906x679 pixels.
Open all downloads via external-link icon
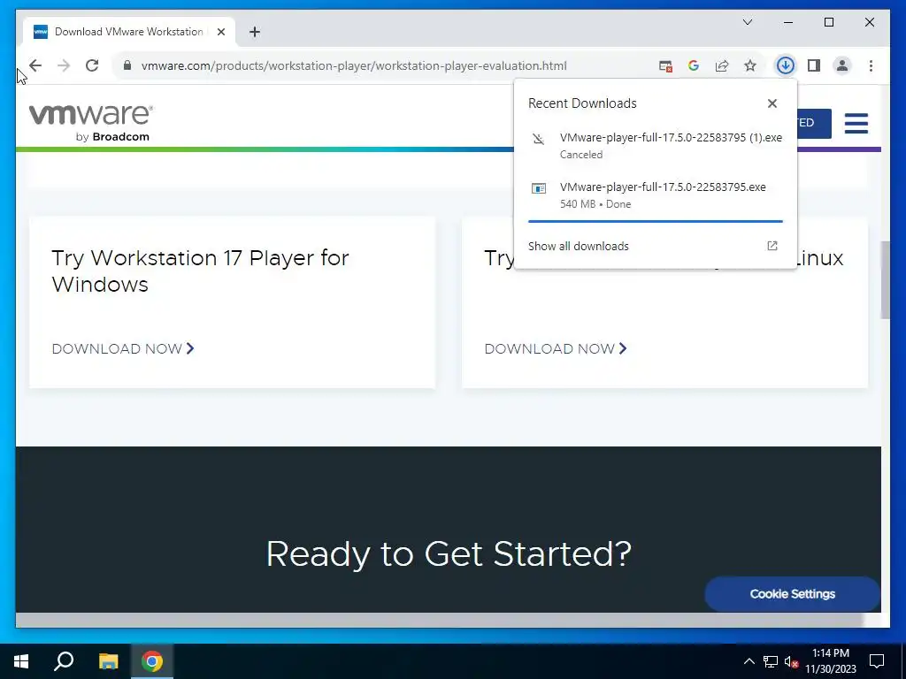pyautogui.click(x=772, y=246)
